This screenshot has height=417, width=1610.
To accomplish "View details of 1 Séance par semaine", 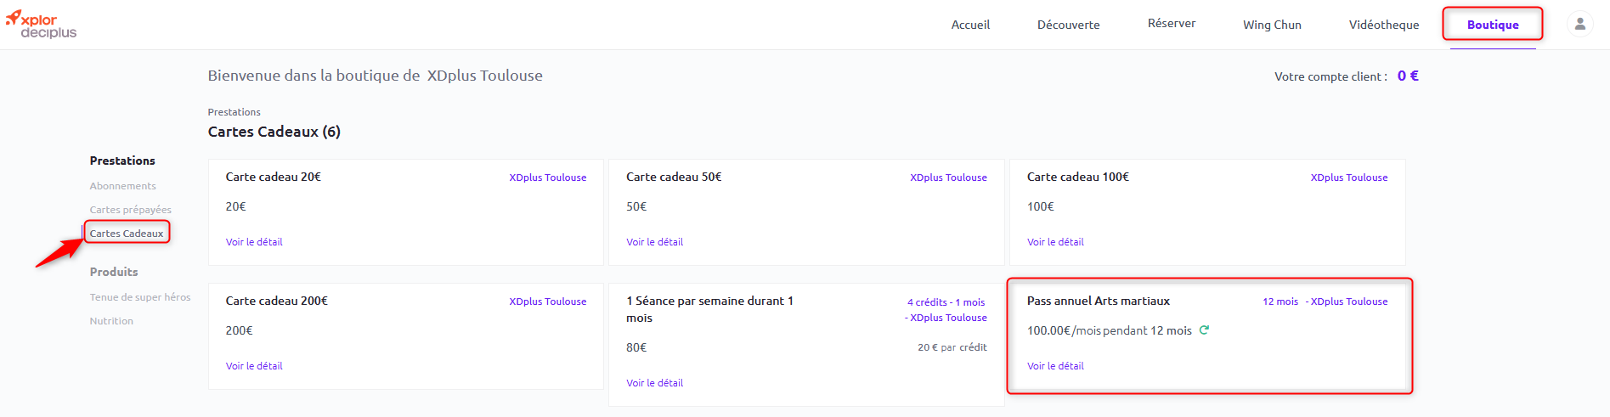I will tap(655, 383).
